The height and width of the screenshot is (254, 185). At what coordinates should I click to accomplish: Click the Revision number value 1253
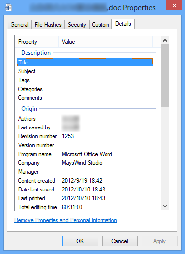[x=68, y=136]
